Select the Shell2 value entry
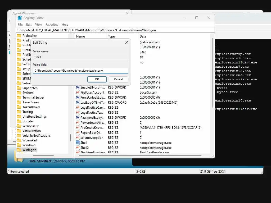The width and height of the screenshot is (271, 203). tap(84, 147)
